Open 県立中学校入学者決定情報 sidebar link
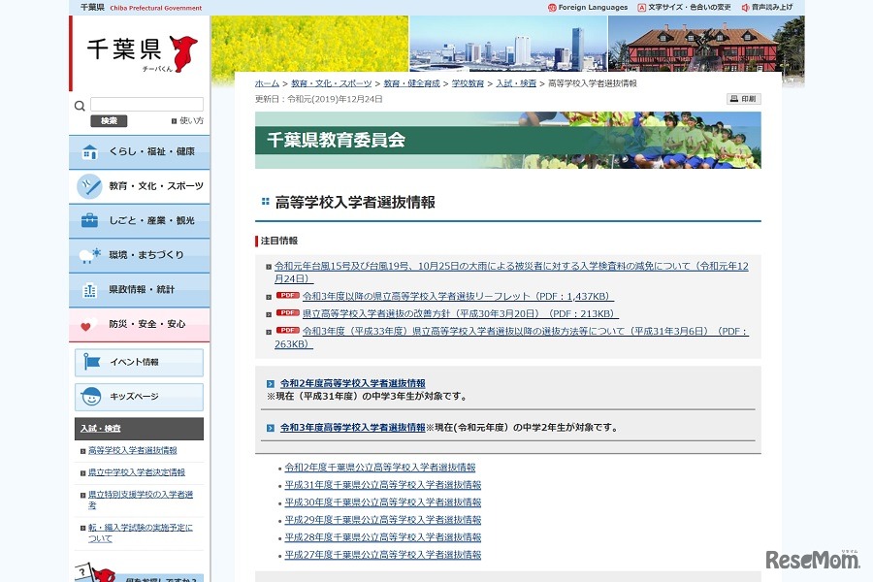 point(136,472)
